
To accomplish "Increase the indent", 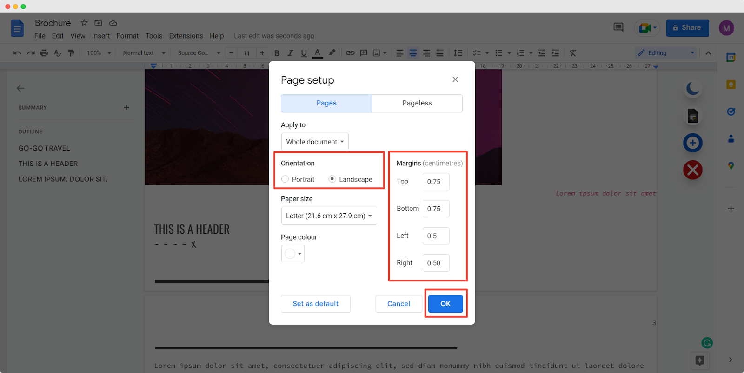I will tap(555, 53).
